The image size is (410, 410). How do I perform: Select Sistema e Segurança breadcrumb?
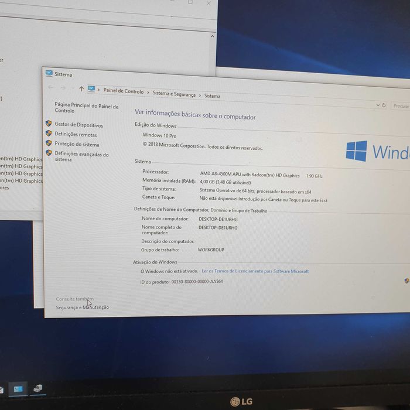(x=174, y=94)
